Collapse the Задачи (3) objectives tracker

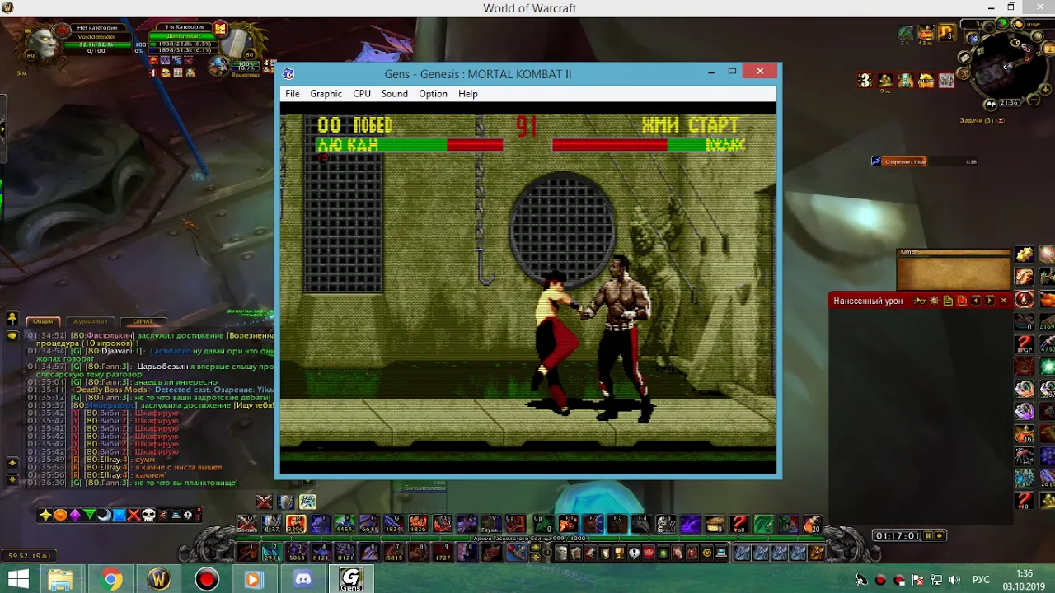(1001, 120)
